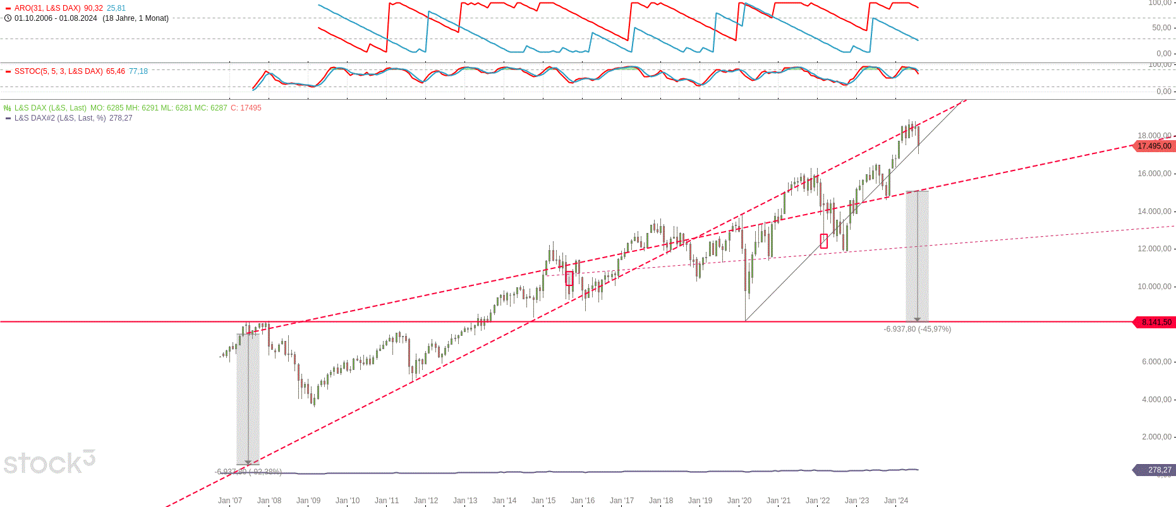
Task: Click the Jan '07 time axis label
Action: pos(230,501)
